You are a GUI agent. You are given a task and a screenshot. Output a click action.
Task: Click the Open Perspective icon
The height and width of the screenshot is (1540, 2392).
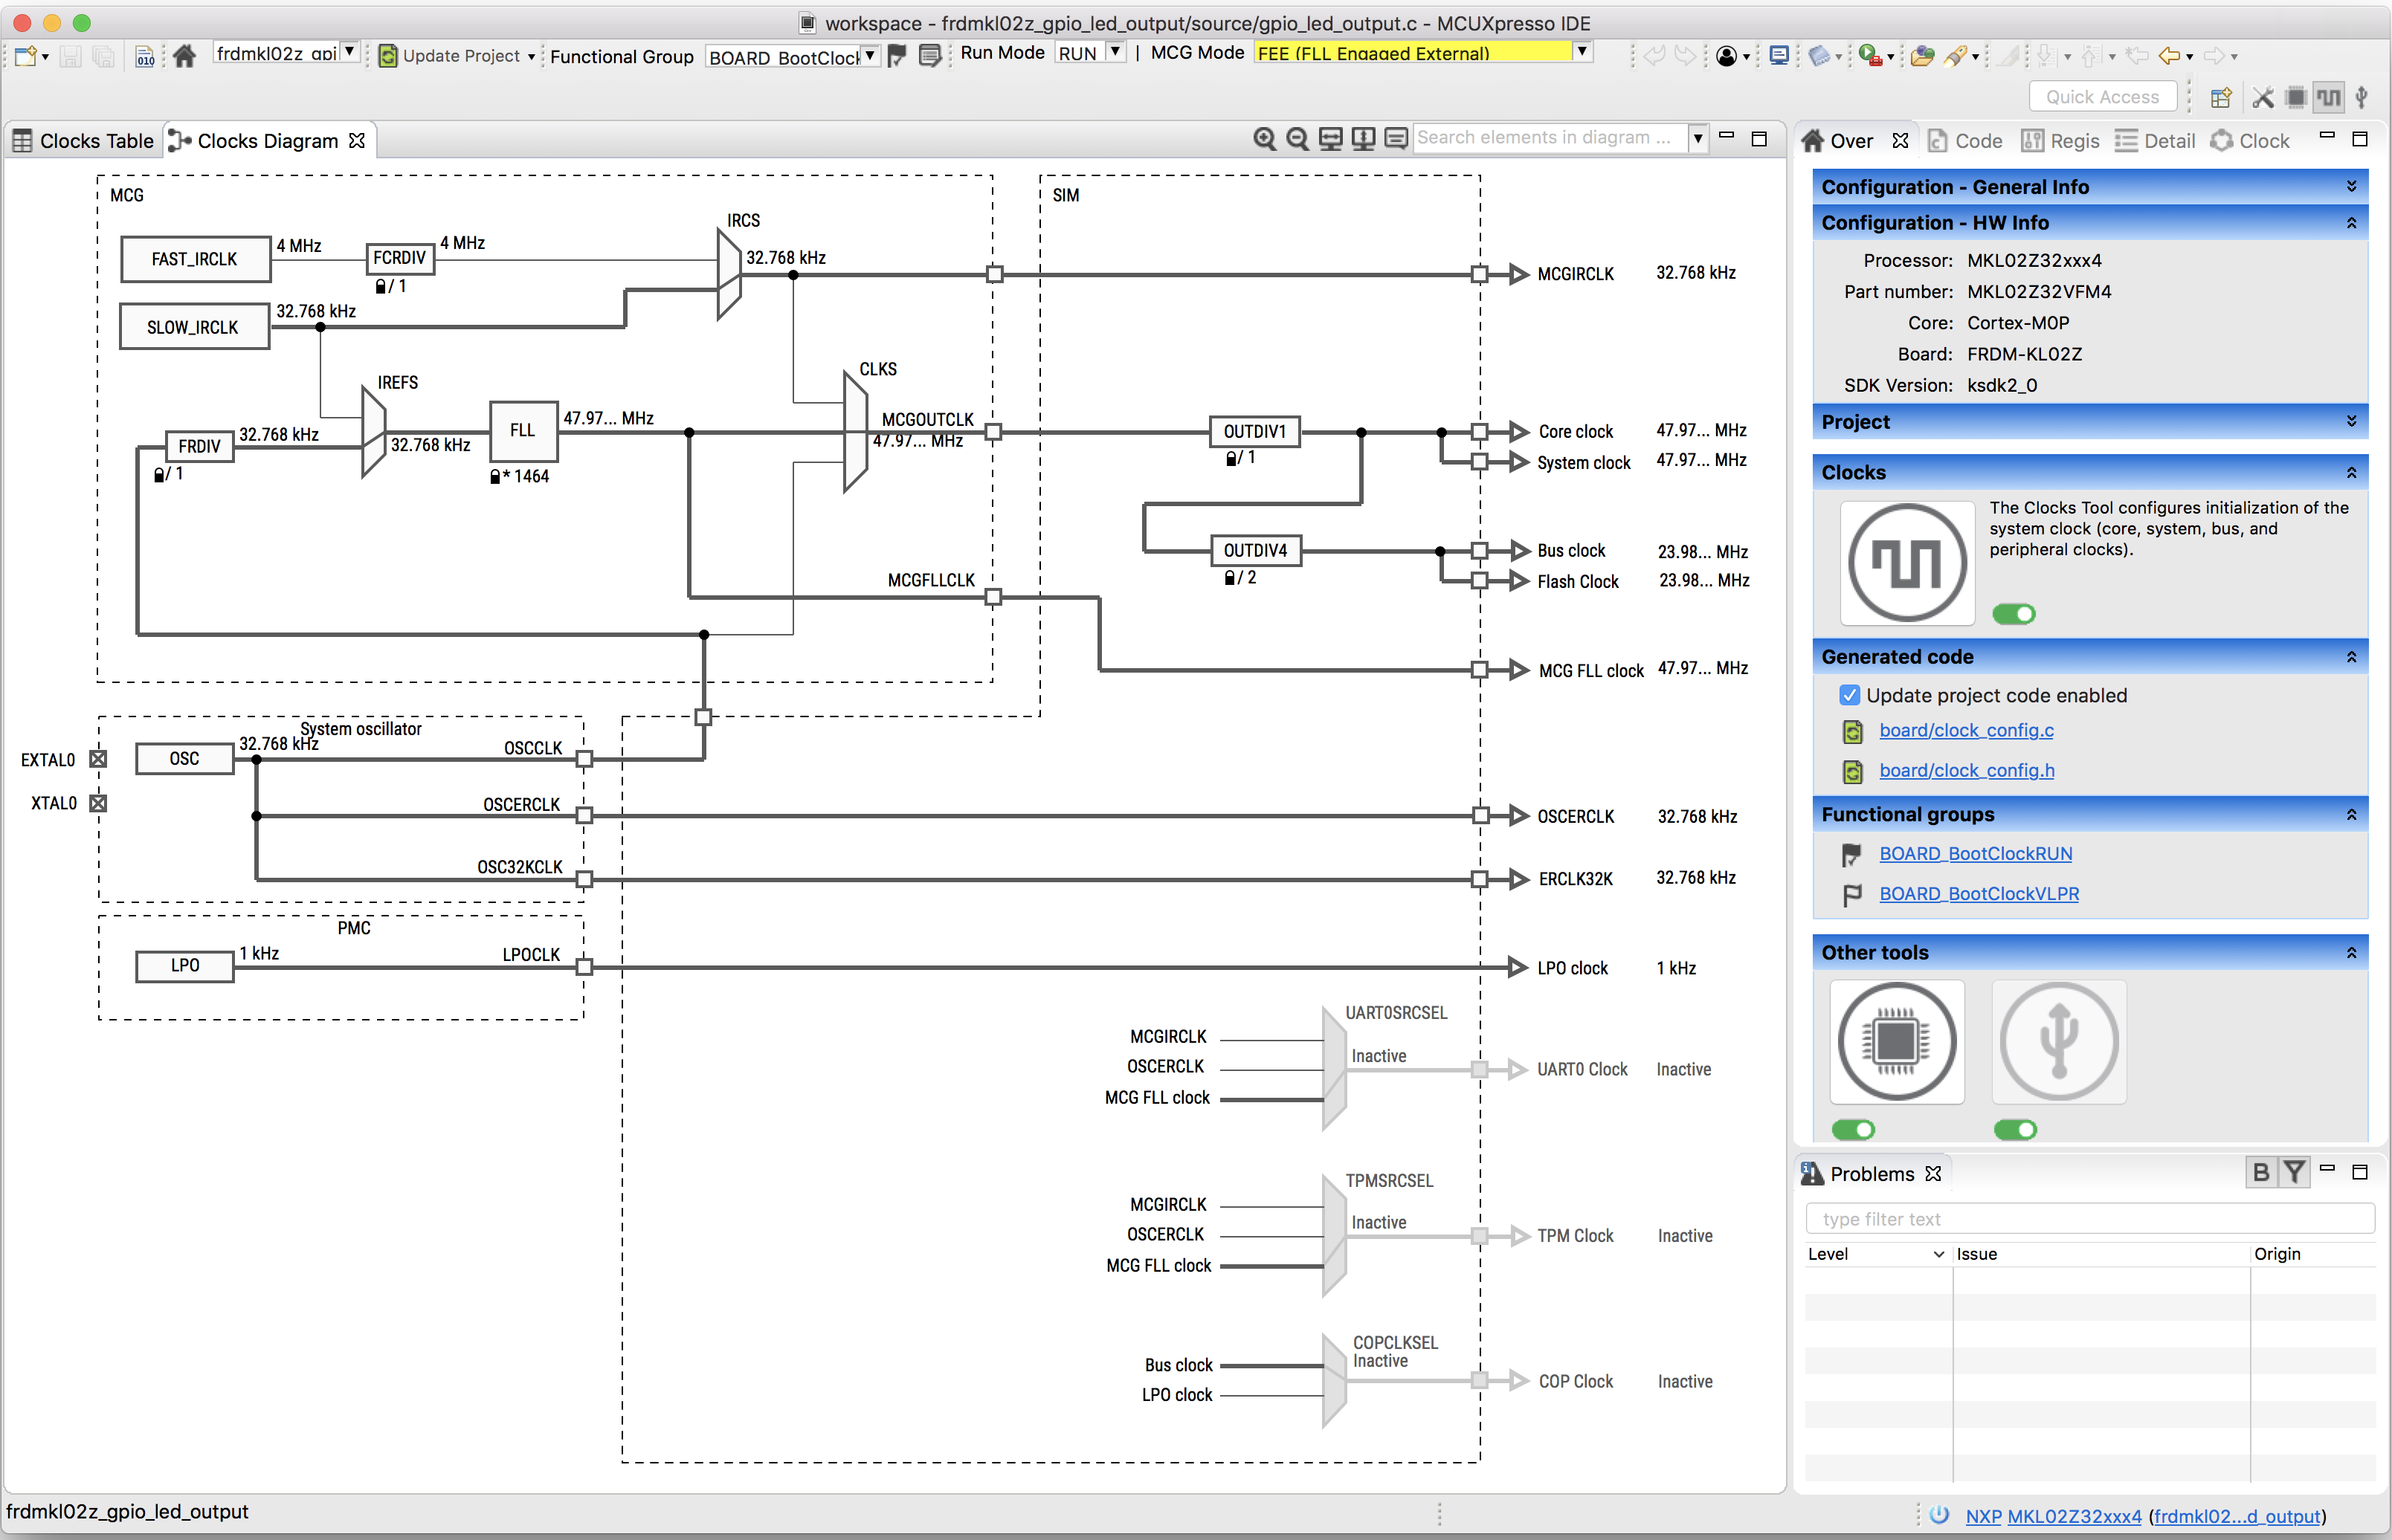pos(2221,97)
